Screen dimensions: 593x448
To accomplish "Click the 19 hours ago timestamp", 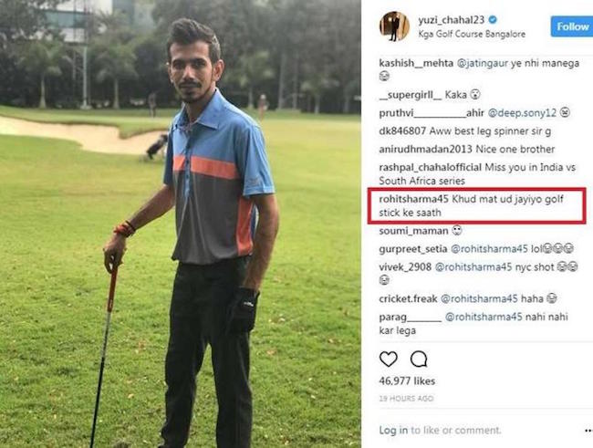I will (x=406, y=399).
